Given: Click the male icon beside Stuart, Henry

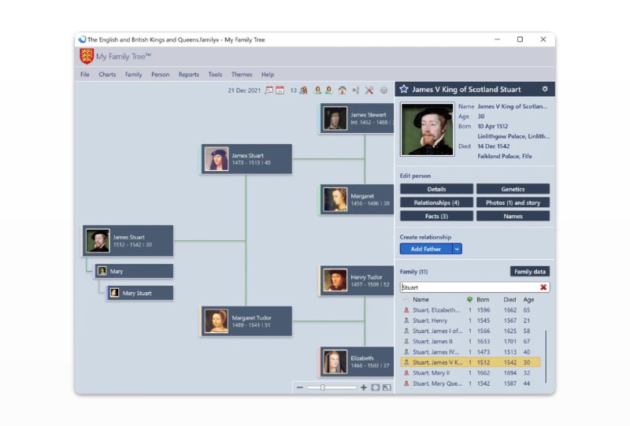Looking at the screenshot, I should [406, 320].
